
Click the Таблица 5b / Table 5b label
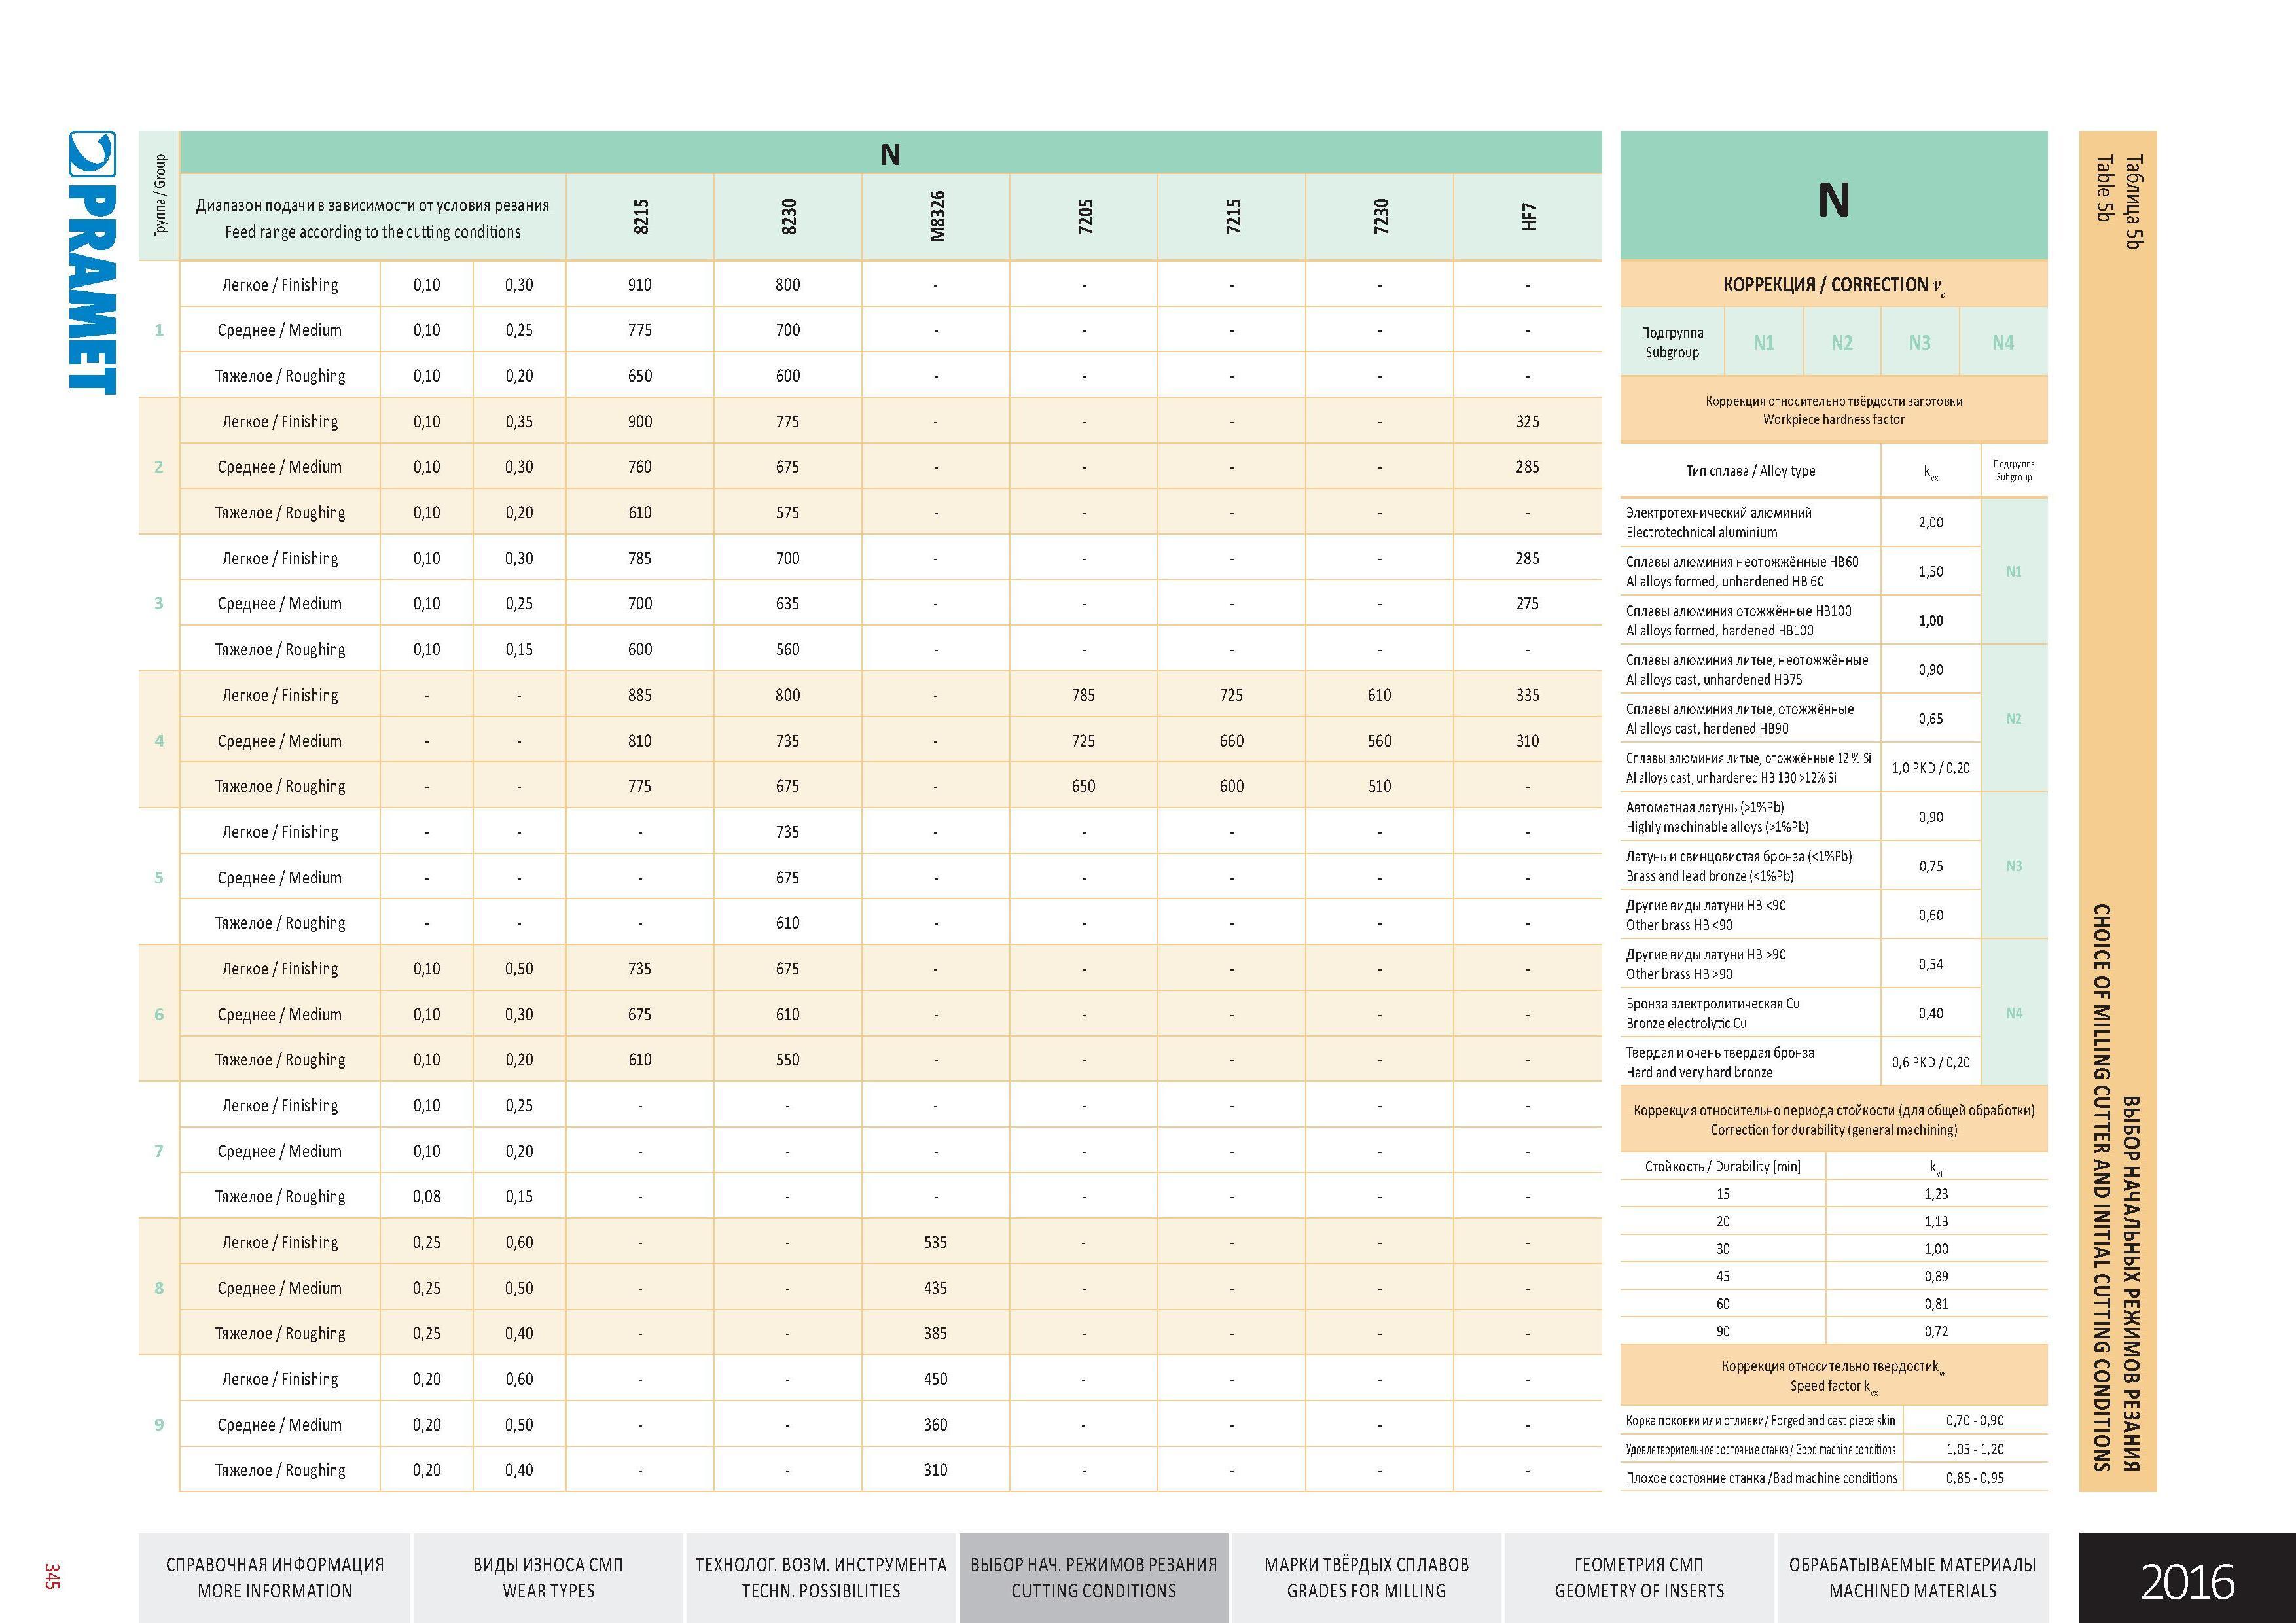click(2120, 201)
